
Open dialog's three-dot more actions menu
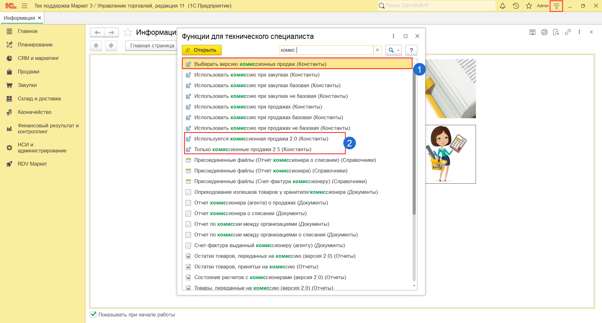tap(393, 36)
